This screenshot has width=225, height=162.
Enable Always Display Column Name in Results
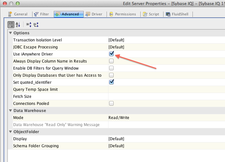coord(111,61)
